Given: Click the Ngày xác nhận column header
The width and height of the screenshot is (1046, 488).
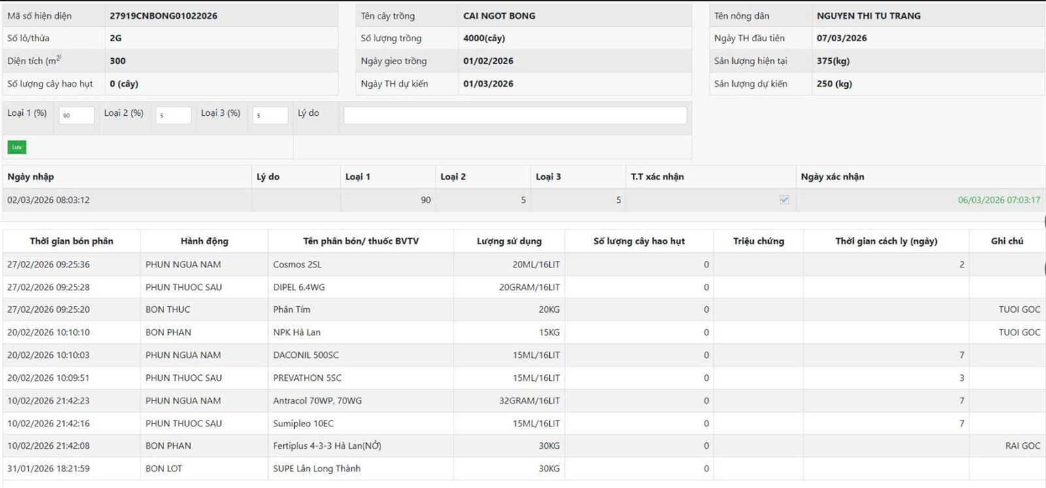Looking at the screenshot, I should [x=832, y=177].
